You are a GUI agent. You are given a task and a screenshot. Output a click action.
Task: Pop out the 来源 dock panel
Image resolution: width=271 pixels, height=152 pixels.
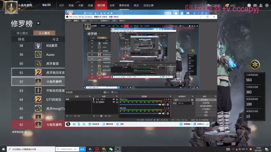(117, 96)
